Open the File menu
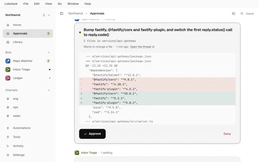 (x=26, y=4)
